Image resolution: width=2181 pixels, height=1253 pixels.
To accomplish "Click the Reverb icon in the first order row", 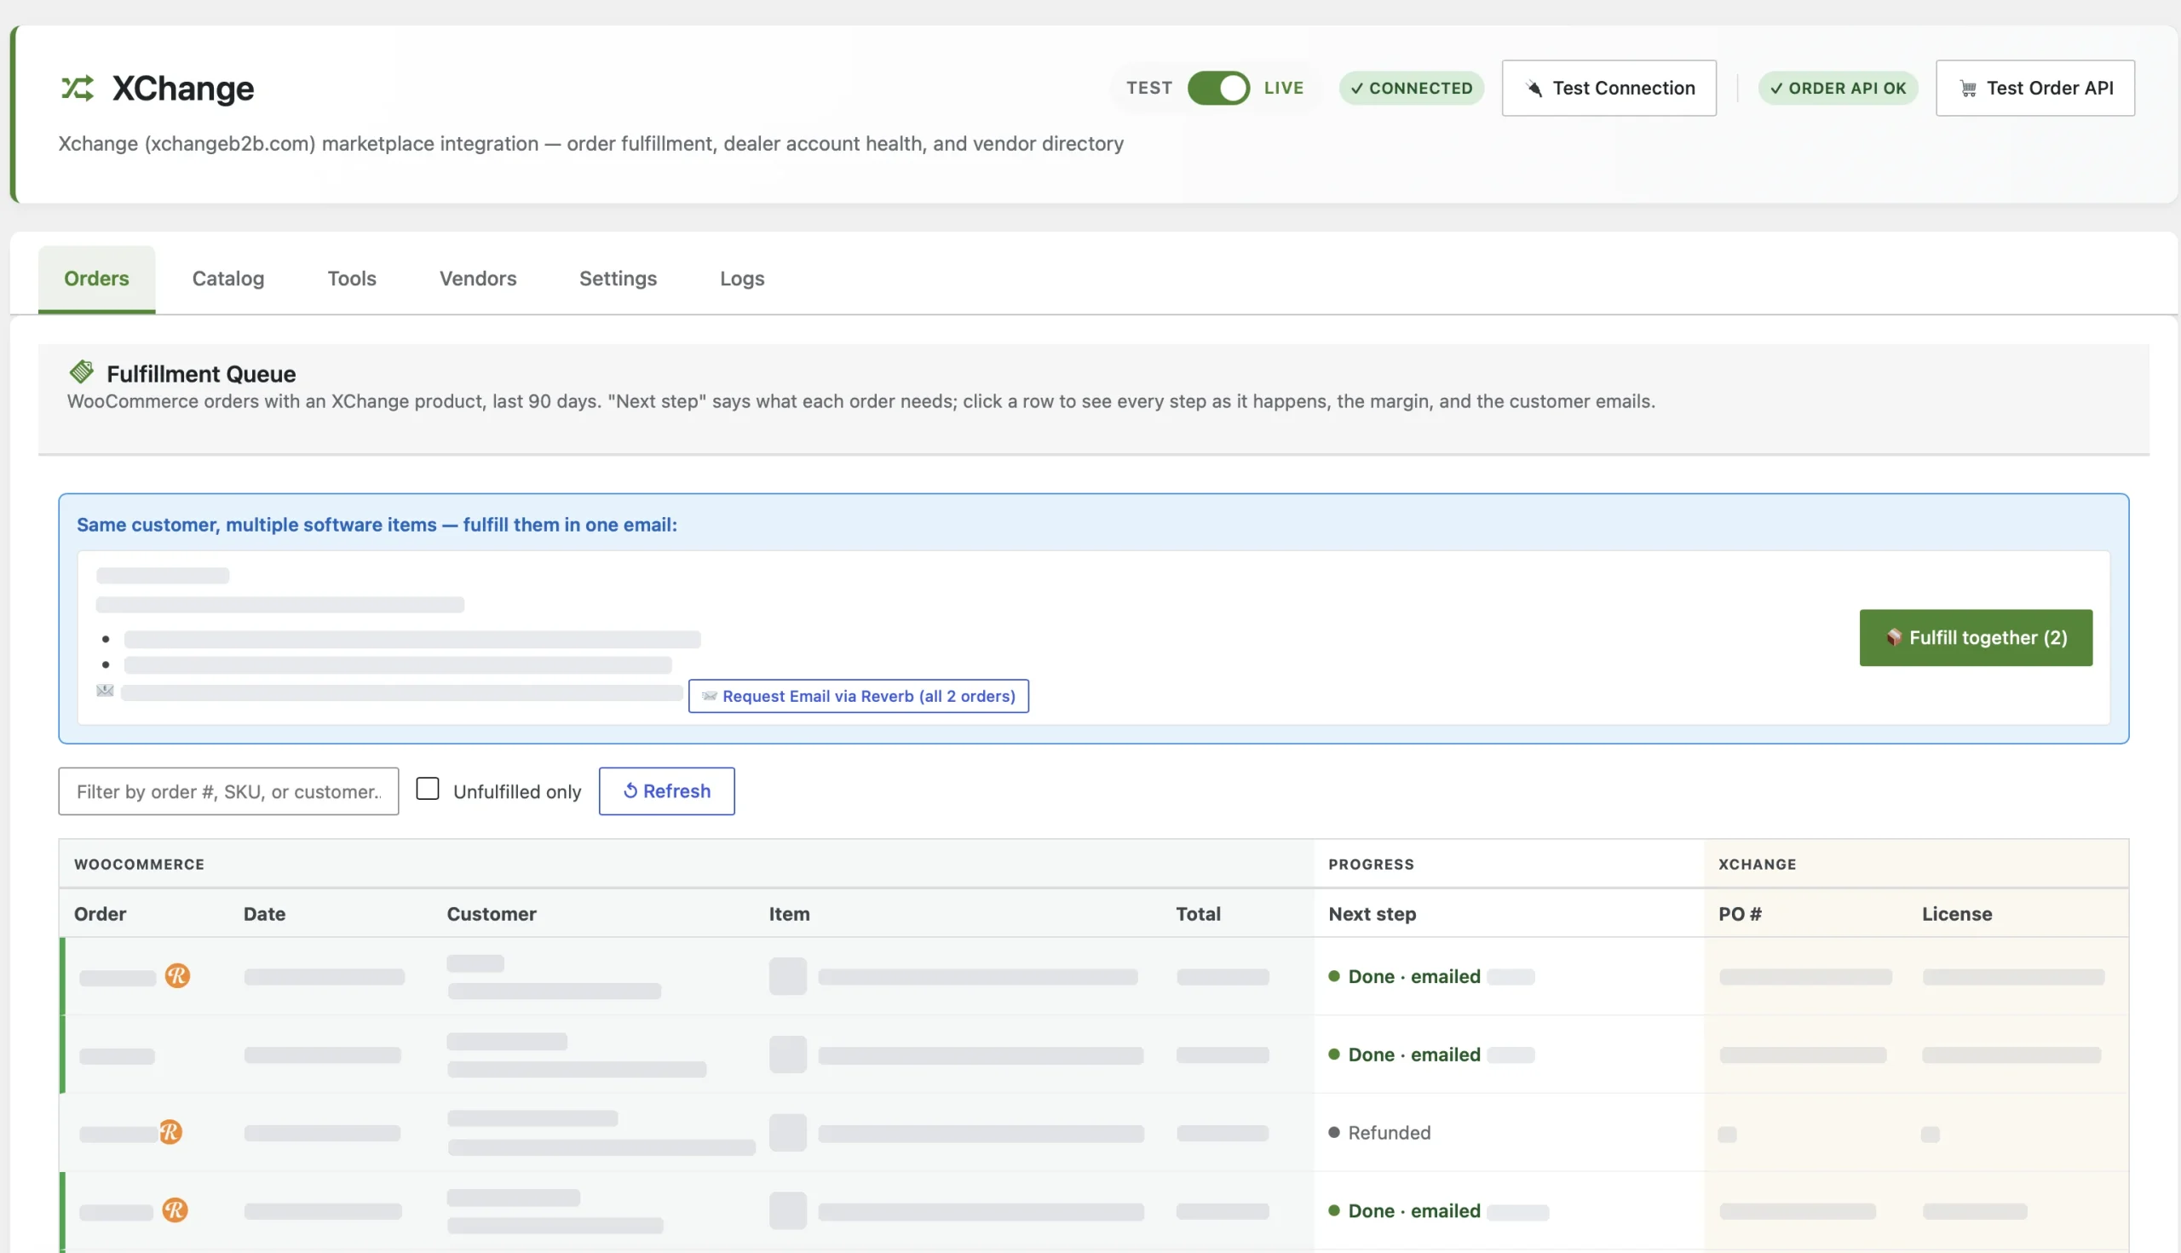I will (177, 976).
